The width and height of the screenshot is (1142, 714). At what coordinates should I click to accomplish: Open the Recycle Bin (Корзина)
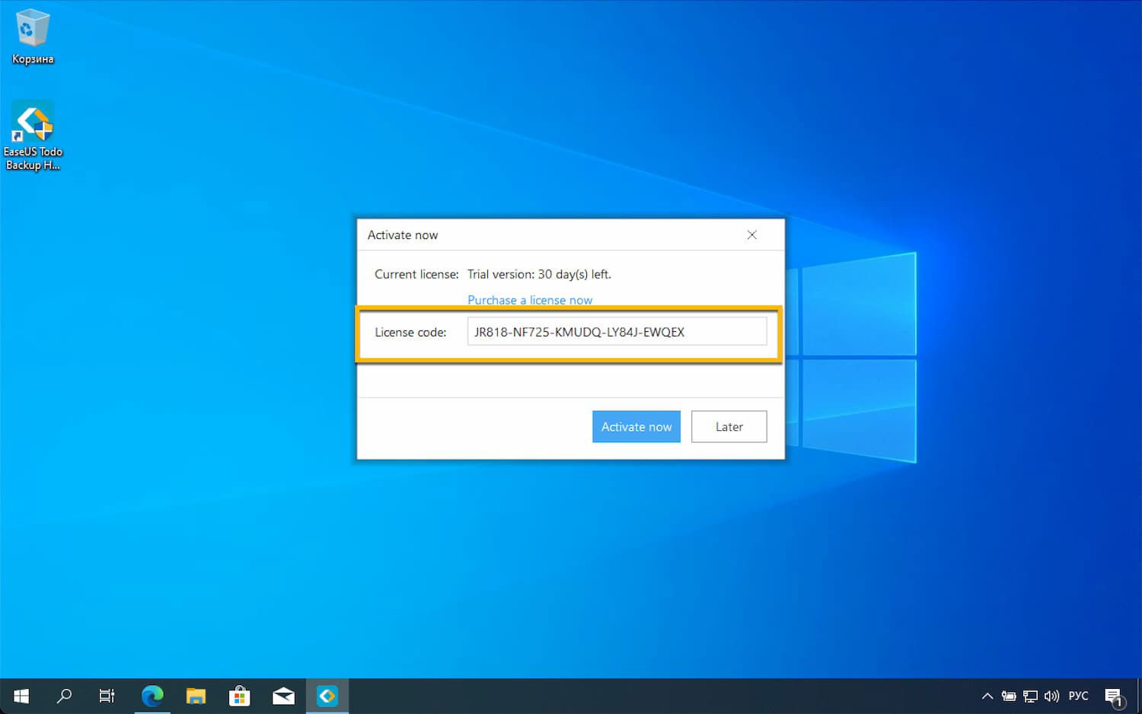click(32, 30)
